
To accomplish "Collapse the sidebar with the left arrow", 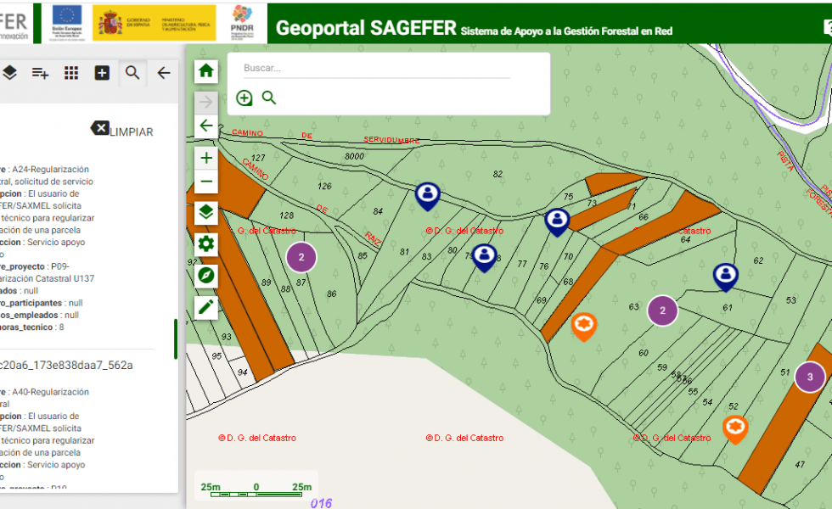I will click(x=164, y=73).
